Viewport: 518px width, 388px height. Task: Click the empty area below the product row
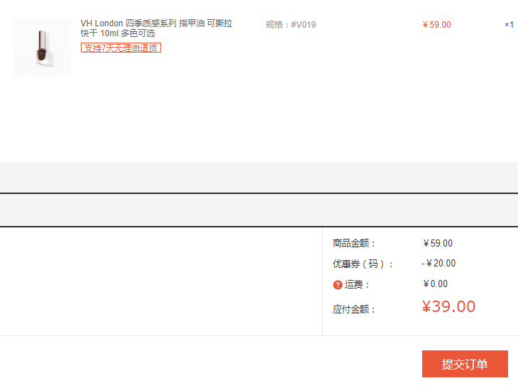pyautogui.click(x=259, y=119)
